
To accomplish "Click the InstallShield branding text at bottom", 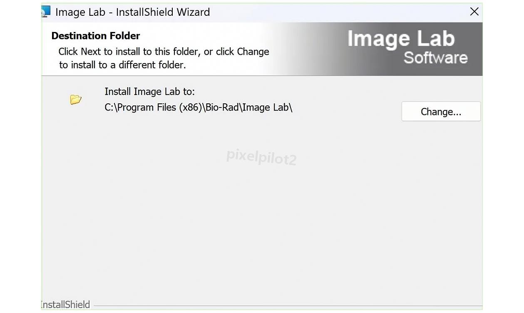I will [65, 304].
